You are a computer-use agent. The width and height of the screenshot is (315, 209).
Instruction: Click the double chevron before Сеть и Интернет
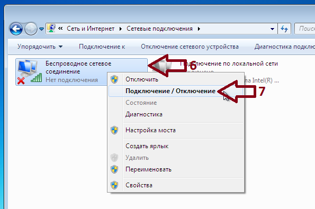60,29
